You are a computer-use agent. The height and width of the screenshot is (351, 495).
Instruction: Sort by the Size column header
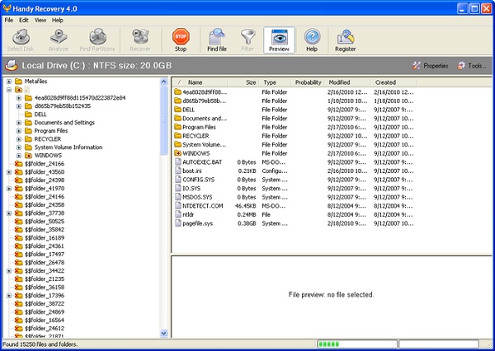[243, 82]
